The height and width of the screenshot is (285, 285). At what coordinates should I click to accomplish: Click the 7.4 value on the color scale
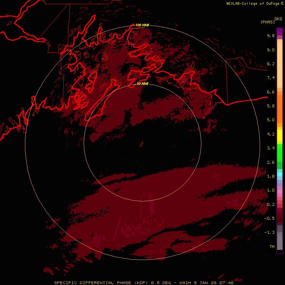click(271, 78)
